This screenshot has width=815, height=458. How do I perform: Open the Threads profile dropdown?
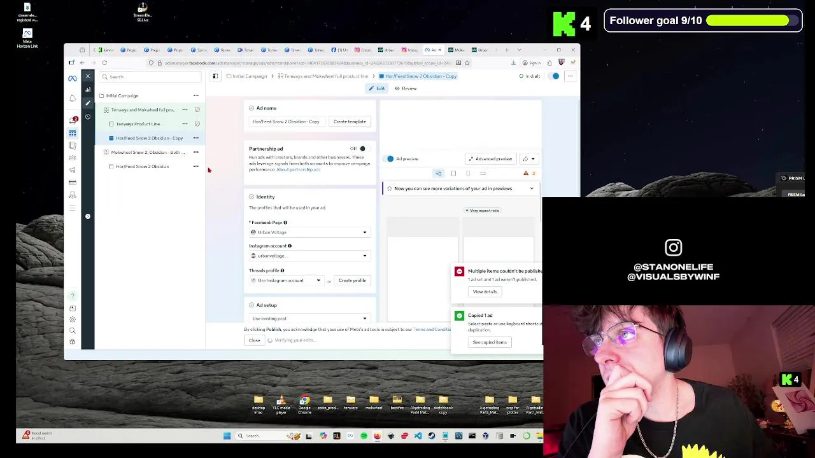click(286, 281)
